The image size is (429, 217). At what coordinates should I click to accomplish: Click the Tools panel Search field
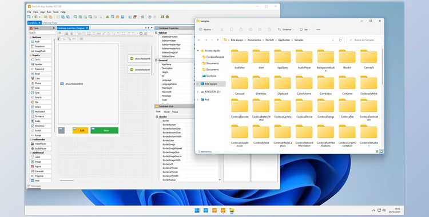click(x=42, y=33)
